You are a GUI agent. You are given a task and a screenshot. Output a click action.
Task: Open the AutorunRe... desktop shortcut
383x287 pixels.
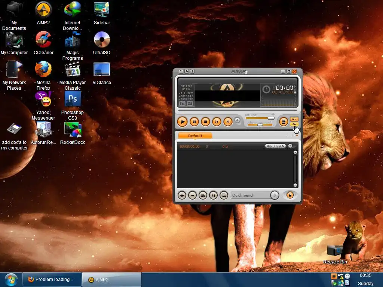click(43, 133)
